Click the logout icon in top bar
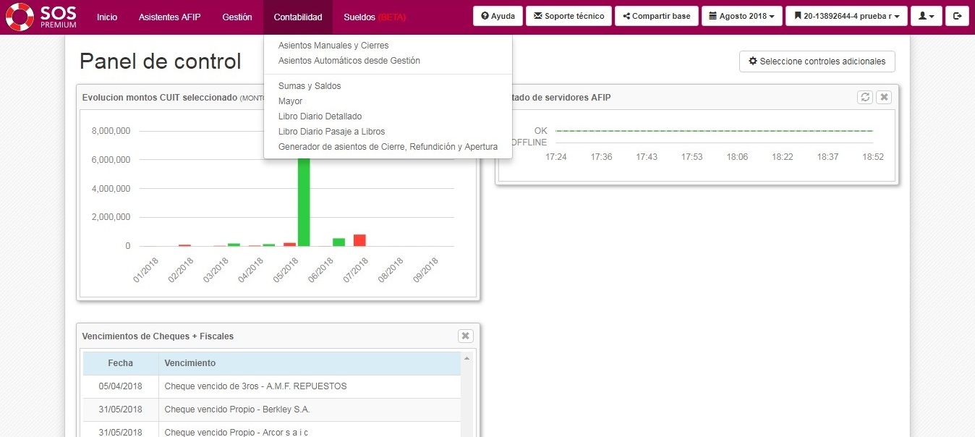This screenshot has height=437, width=975. click(957, 16)
